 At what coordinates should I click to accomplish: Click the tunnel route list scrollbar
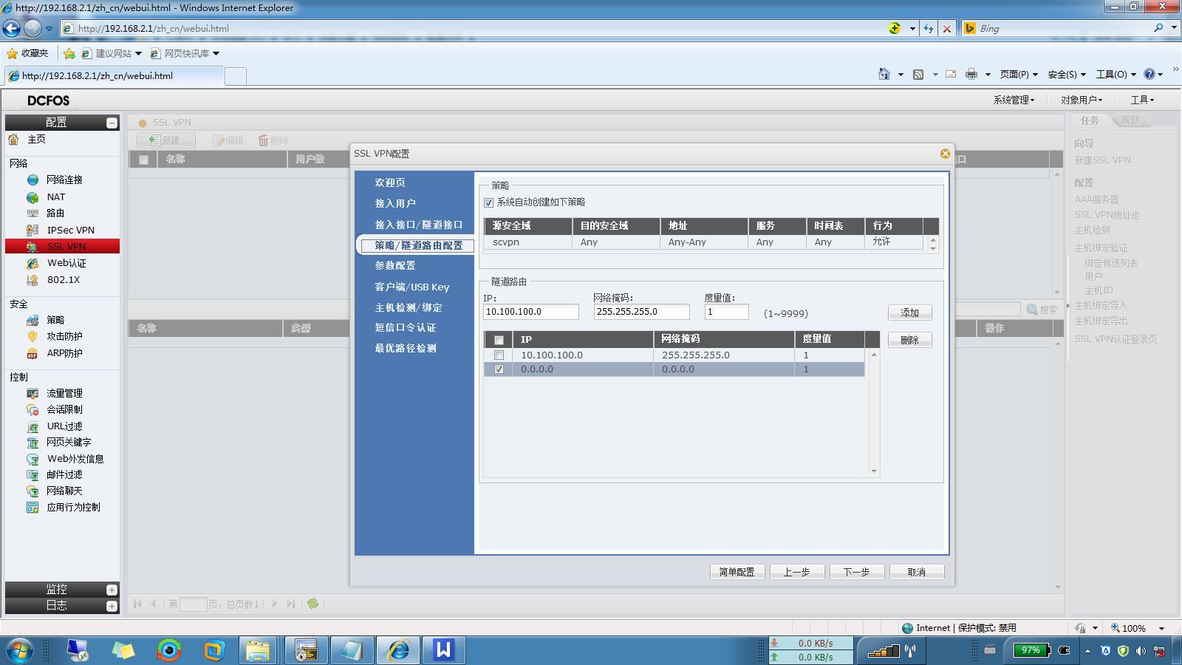pos(874,412)
